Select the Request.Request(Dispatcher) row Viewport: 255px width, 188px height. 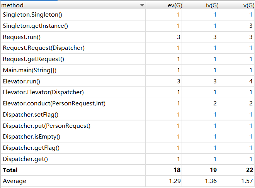[x=127, y=48]
